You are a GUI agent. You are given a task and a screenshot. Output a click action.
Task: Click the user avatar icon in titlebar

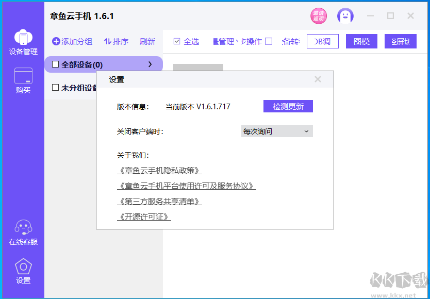[345, 16]
